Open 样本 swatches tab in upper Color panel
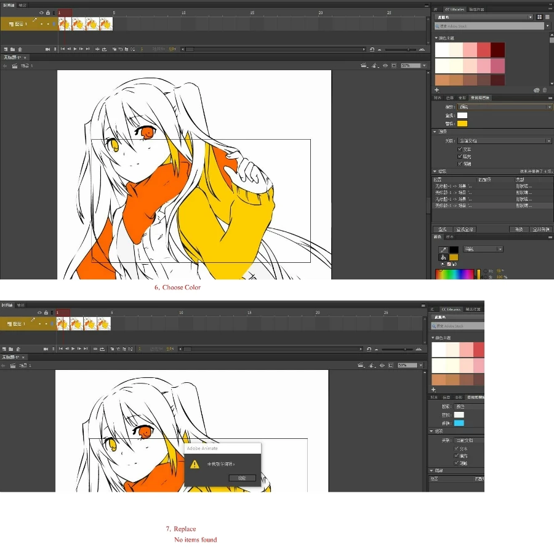The height and width of the screenshot is (554, 554). (x=450, y=237)
